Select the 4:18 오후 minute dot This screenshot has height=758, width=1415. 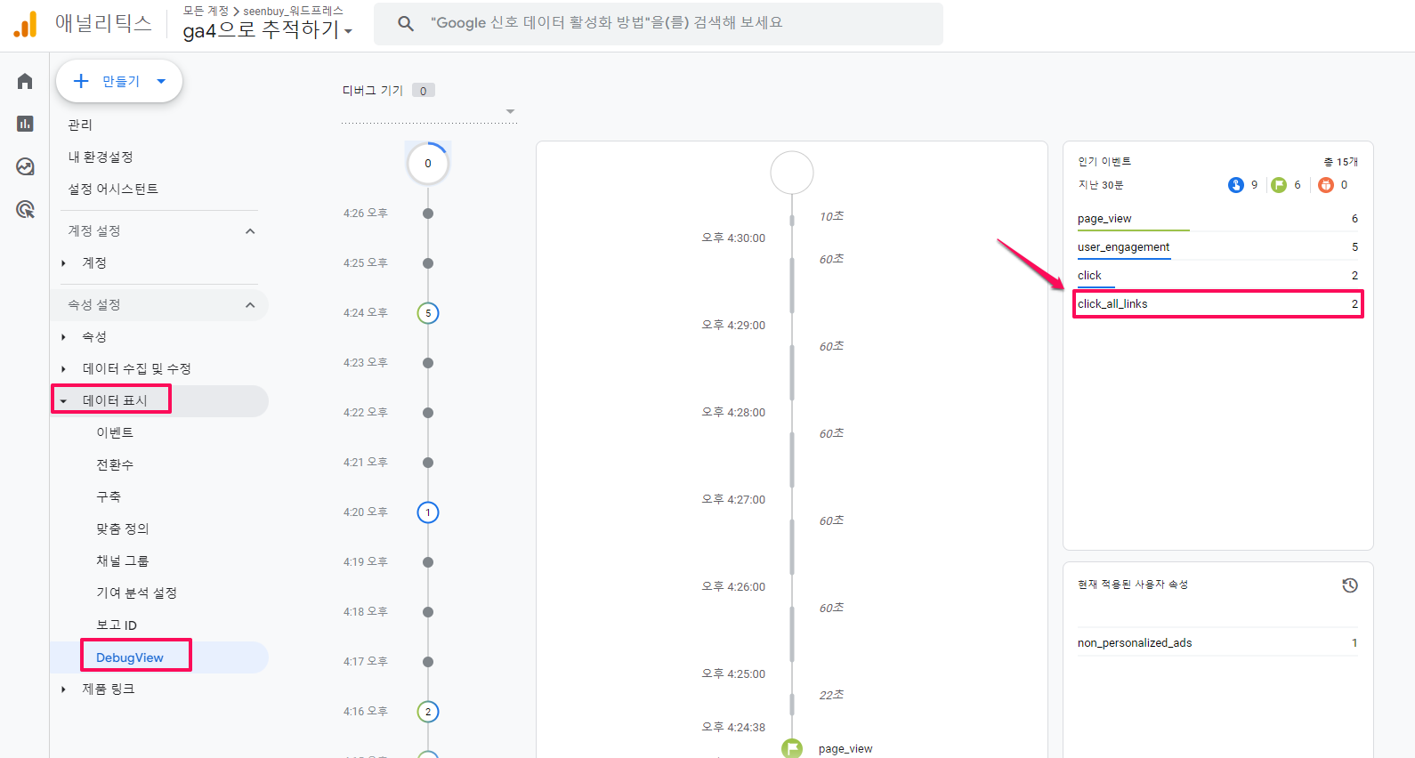click(428, 612)
